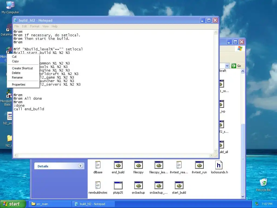
Task: Choose Copy from the context menu
Action: tap(23, 61)
